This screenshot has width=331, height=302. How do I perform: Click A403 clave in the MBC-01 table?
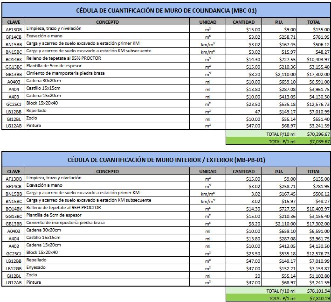click(x=14, y=97)
